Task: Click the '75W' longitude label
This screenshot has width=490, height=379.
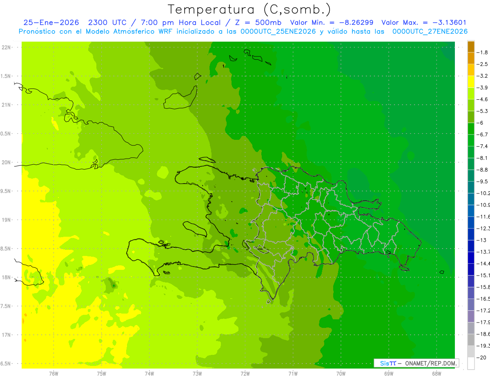Action: pyautogui.click(x=102, y=373)
